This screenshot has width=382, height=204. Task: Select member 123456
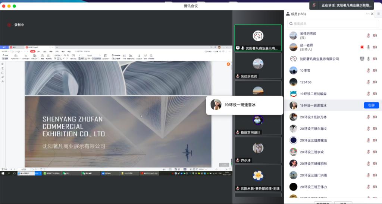pyautogui.click(x=333, y=82)
